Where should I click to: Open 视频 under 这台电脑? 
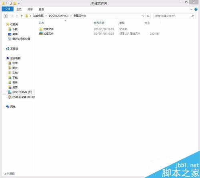[15, 63]
